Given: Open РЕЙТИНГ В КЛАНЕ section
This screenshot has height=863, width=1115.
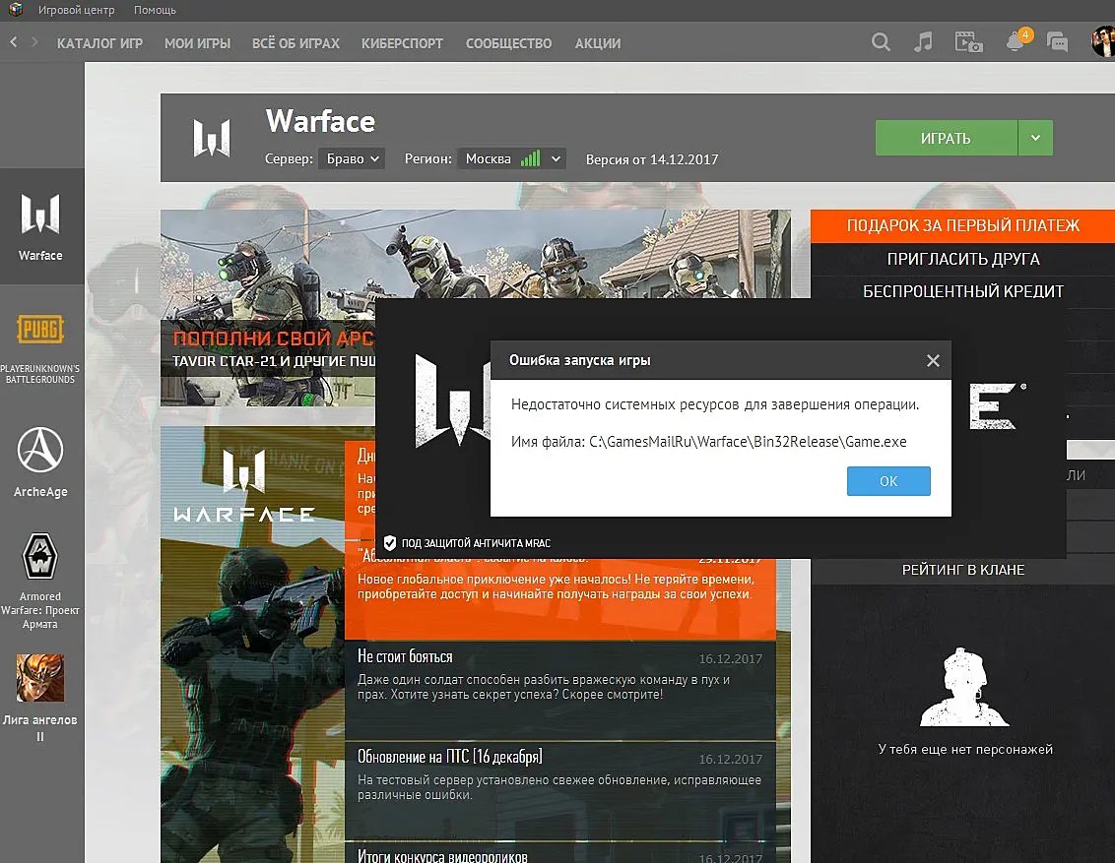Looking at the screenshot, I should point(963,570).
